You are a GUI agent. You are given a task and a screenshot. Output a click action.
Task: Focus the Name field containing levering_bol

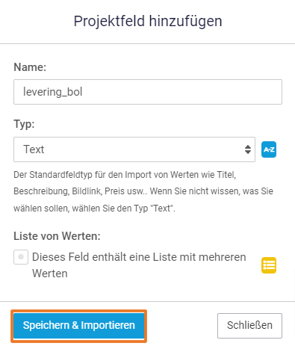pos(148,92)
